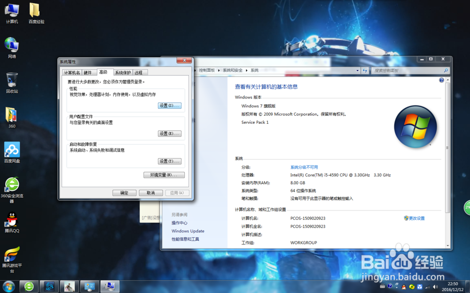Click the 'Windows 7 旗舰版' text
The image size is (470, 293).
258,106
